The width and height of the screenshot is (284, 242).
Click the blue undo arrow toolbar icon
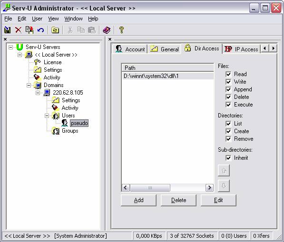pos(41,30)
